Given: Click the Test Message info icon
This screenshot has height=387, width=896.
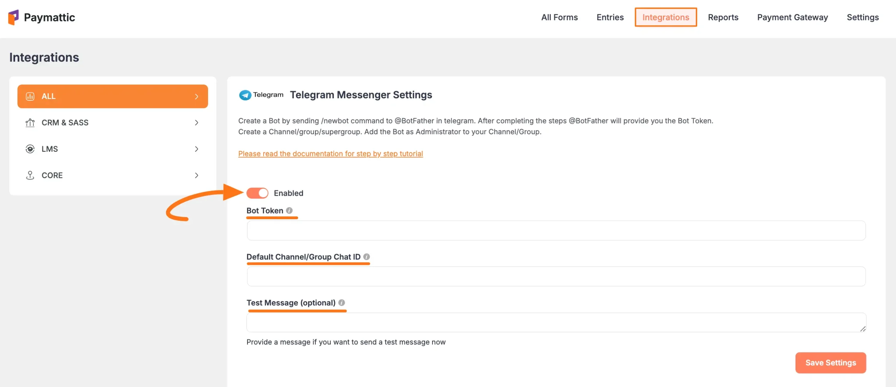Looking at the screenshot, I should pyautogui.click(x=342, y=302).
